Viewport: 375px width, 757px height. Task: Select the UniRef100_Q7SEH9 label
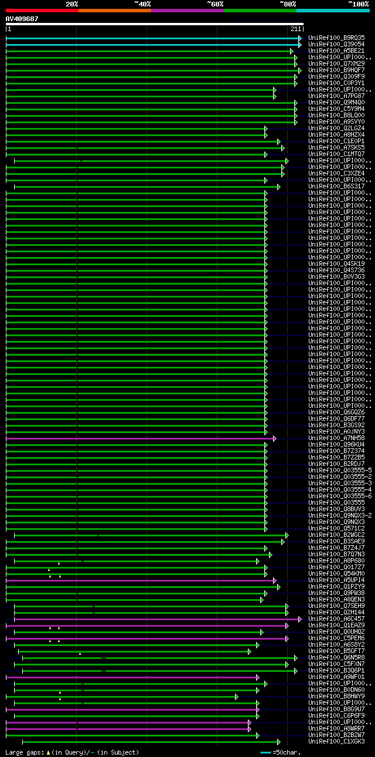point(336,606)
